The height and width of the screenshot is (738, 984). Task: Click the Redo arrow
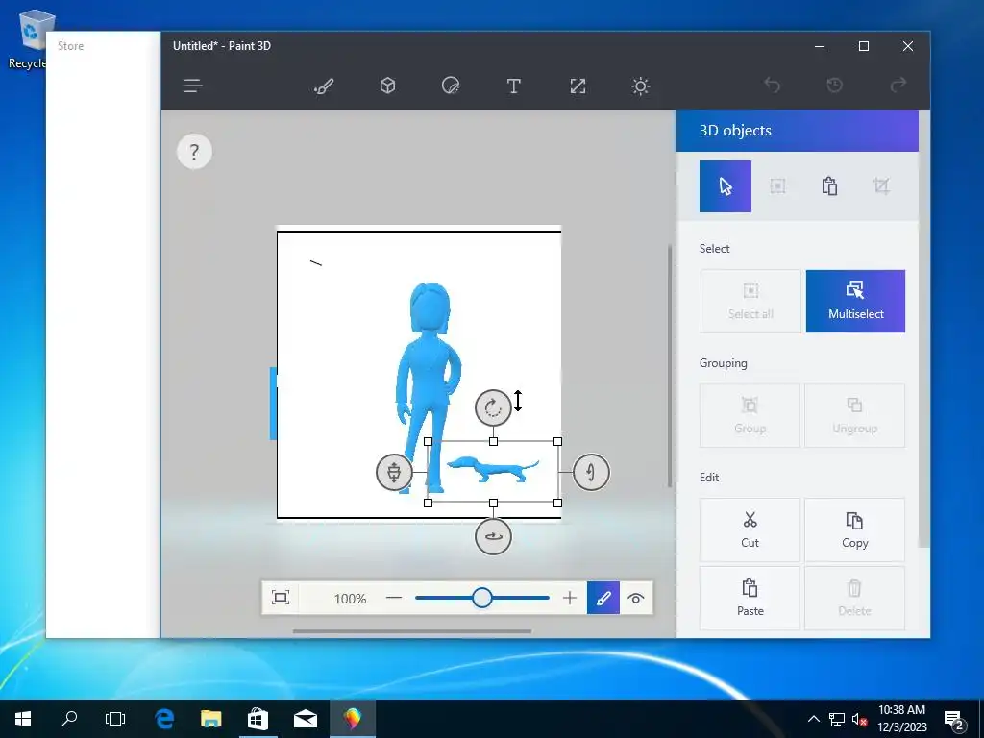[x=898, y=85]
